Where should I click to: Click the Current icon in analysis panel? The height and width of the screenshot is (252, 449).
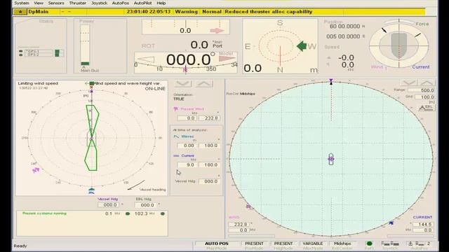[x=176, y=155]
